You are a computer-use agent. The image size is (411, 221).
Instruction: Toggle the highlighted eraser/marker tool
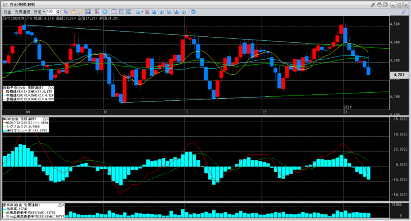tap(88, 12)
